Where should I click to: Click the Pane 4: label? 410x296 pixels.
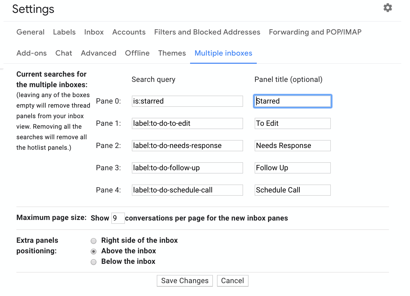pos(108,190)
